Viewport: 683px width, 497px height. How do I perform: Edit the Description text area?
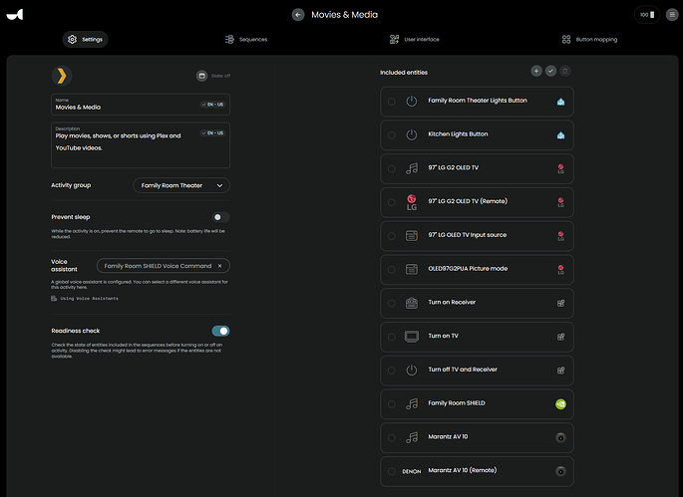point(141,145)
